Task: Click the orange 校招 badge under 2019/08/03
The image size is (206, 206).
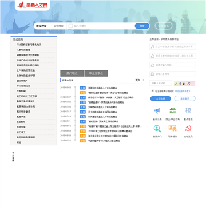Action: click(83, 93)
